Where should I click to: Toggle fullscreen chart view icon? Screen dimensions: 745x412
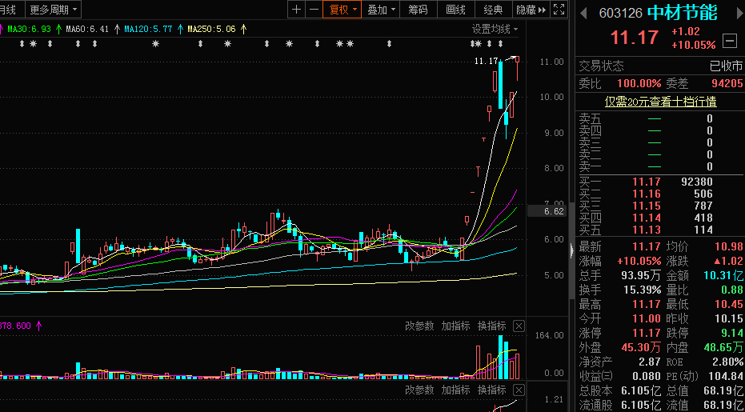click(559, 10)
